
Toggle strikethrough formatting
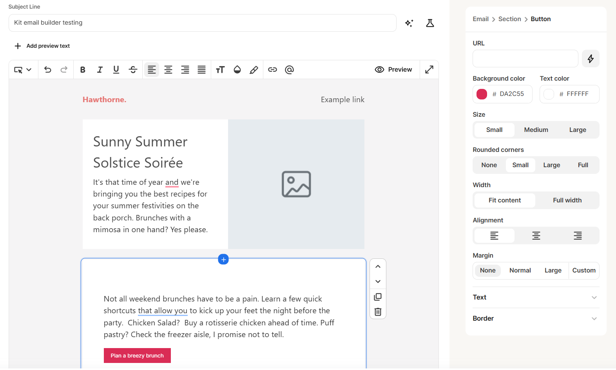[133, 70]
